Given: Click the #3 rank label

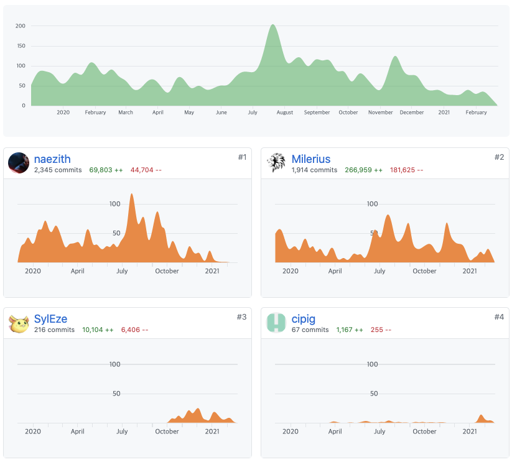Looking at the screenshot, I should tap(241, 317).
